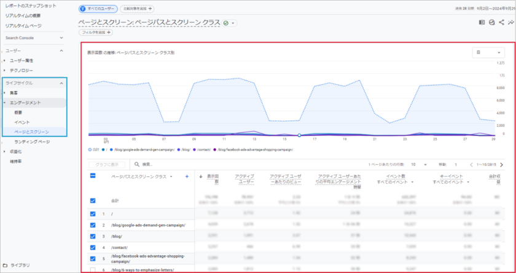Uncheck the /blog/ row checkbox
The image size is (516, 273).
point(93,235)
